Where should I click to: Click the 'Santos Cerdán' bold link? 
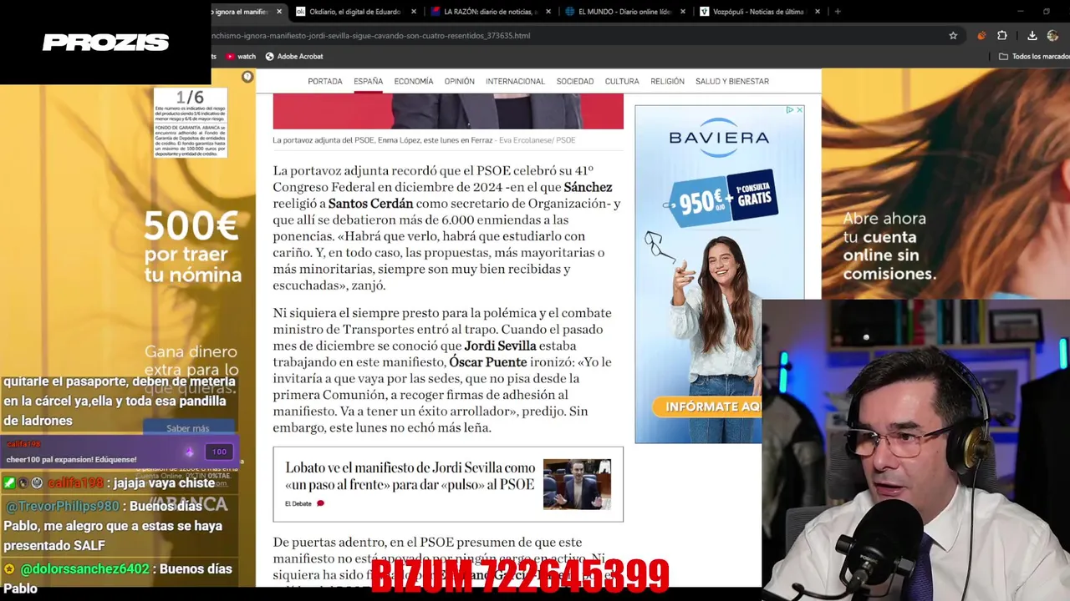(x=370, y=204)
